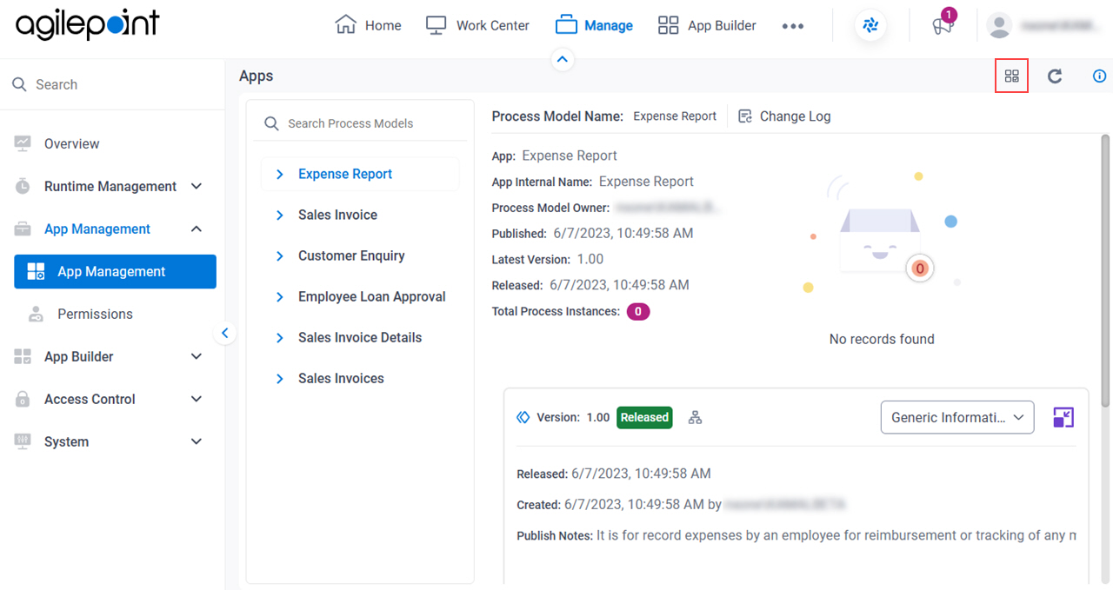Click in the sidebar Search field
The width and height of the screenshot is (1113, 590).
[113, 84]
